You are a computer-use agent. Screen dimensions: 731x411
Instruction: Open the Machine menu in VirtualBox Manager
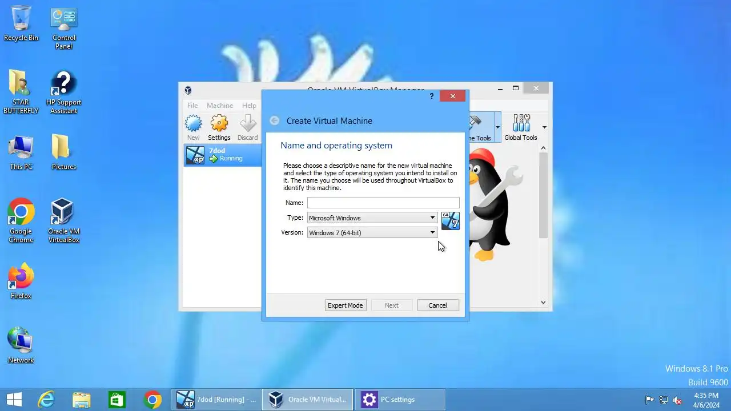tap(220, 105)
